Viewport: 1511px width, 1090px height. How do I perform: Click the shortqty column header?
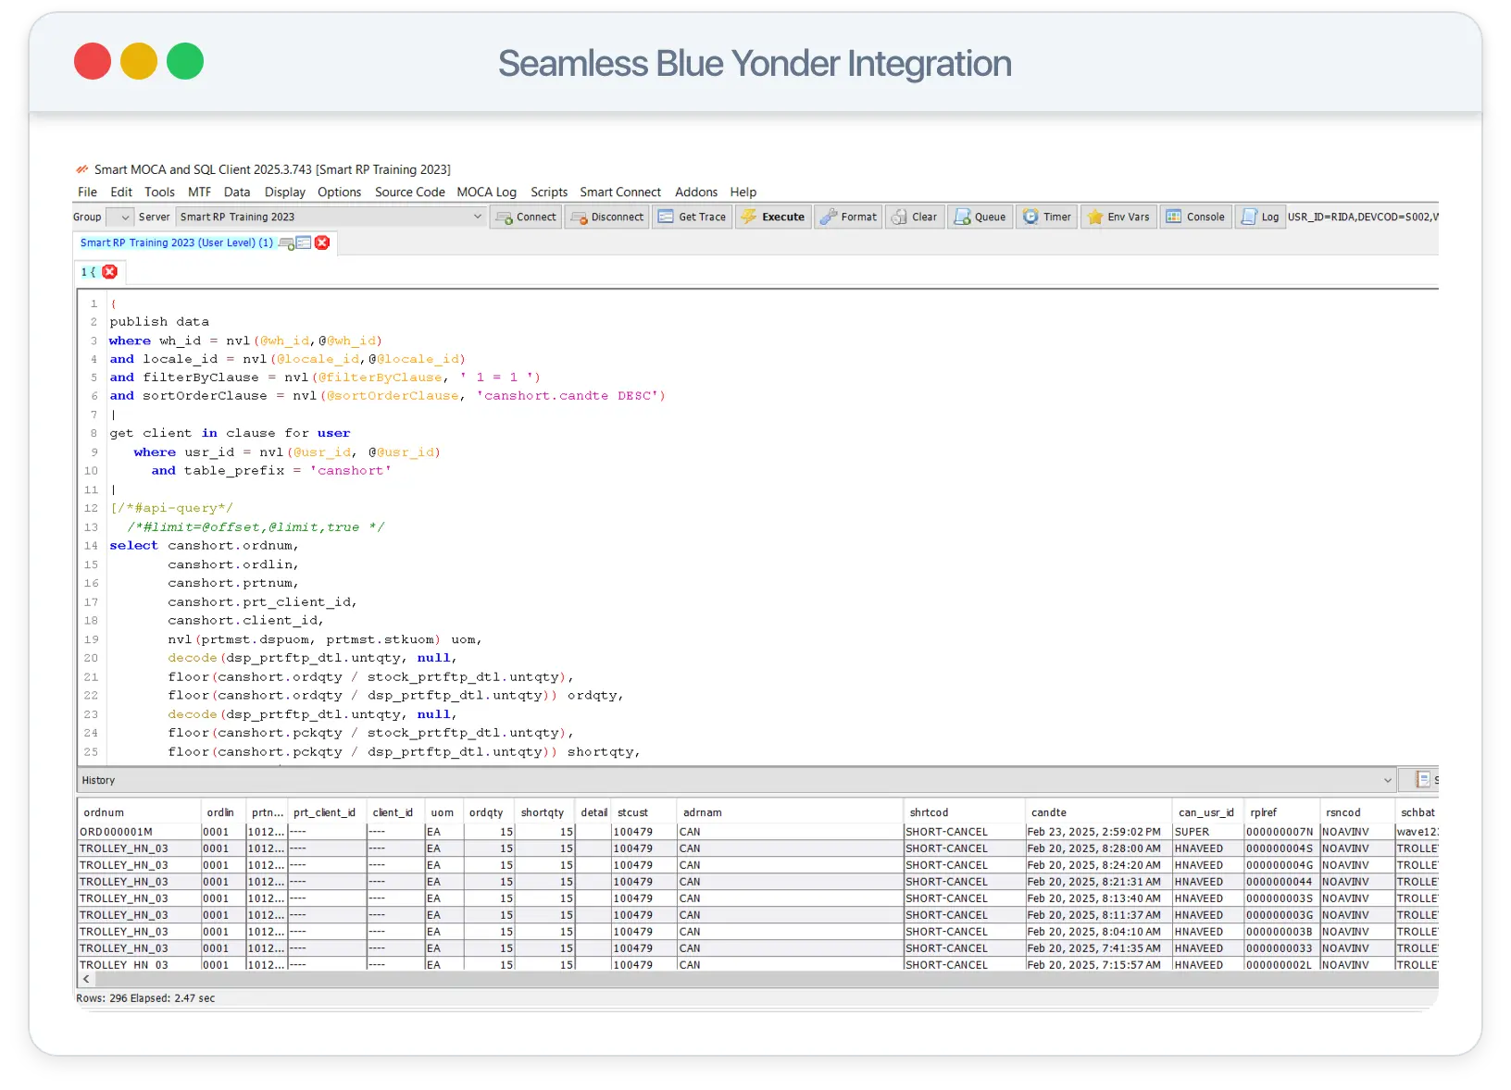pyautogui.click(x=544, y=812)
